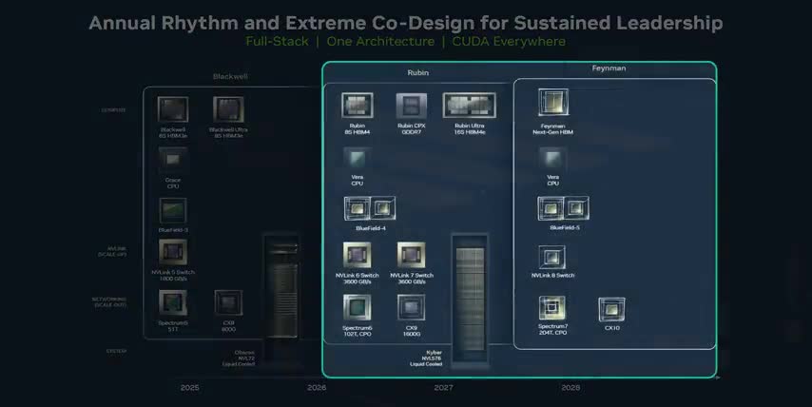Select the Spectrum7 204T CPO chip icon
The image size is (812, 407).
point(552,308)
